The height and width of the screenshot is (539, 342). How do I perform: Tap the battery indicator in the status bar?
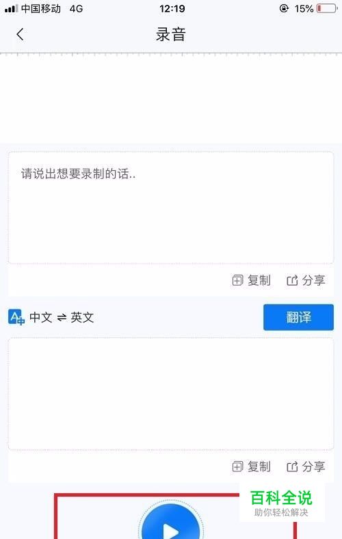pos(327,8)
